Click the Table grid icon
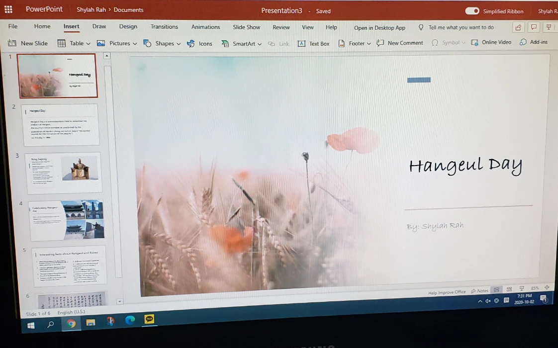The height and width of the screenshot is (348, 558). tap(62, 43)
